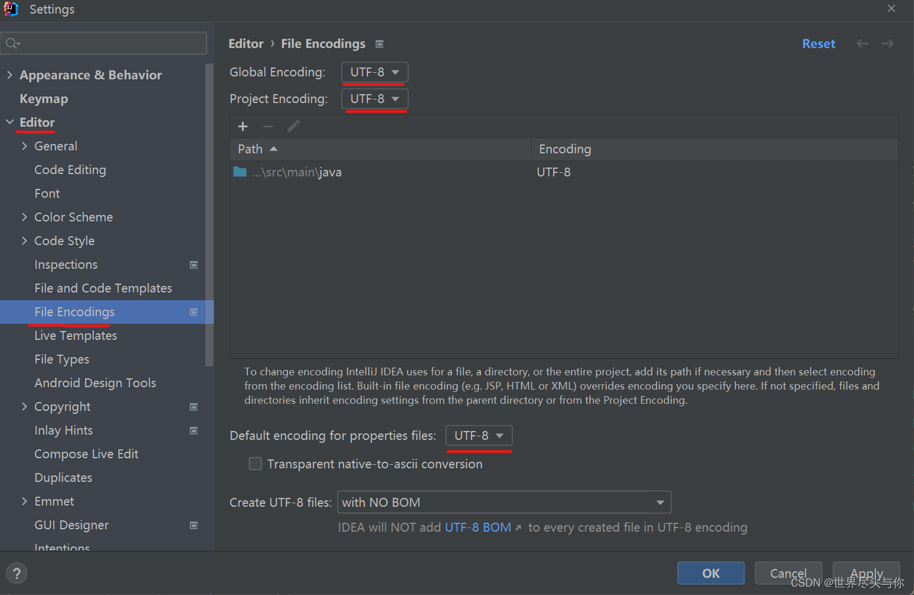Click the Encoding column header
Screen dimensions: 914x595
coord(715,149)
